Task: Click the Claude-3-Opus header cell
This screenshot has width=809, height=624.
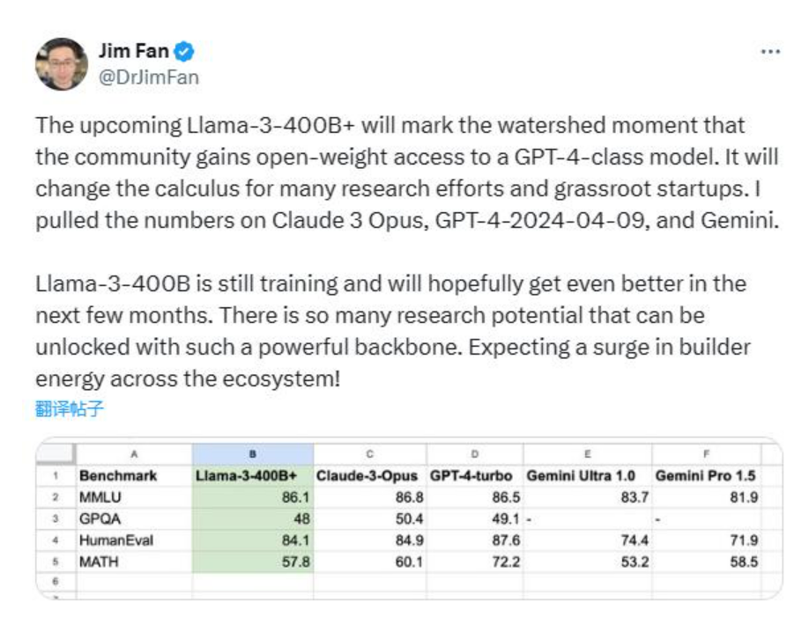Action: coord(370,475)
